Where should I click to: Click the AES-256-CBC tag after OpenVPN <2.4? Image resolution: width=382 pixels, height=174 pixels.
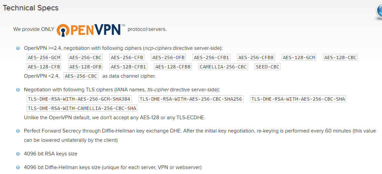coord(81,76)
